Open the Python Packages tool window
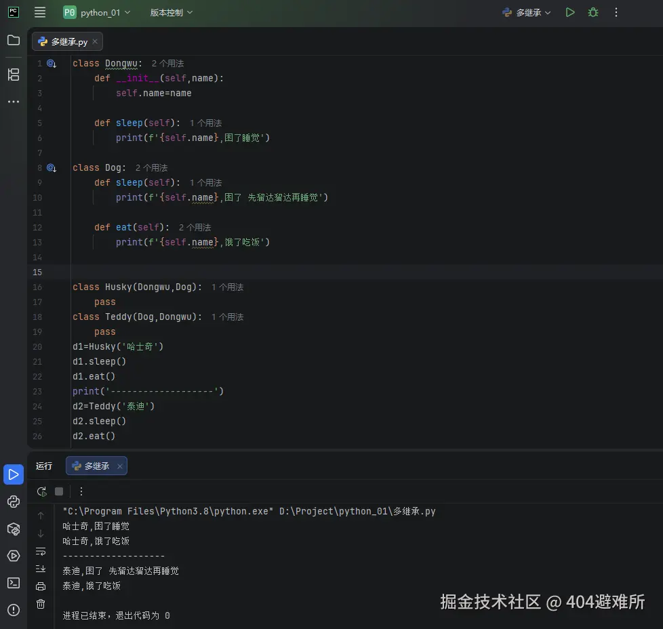This screenshot has height=629, width=663. click(14, 529)
